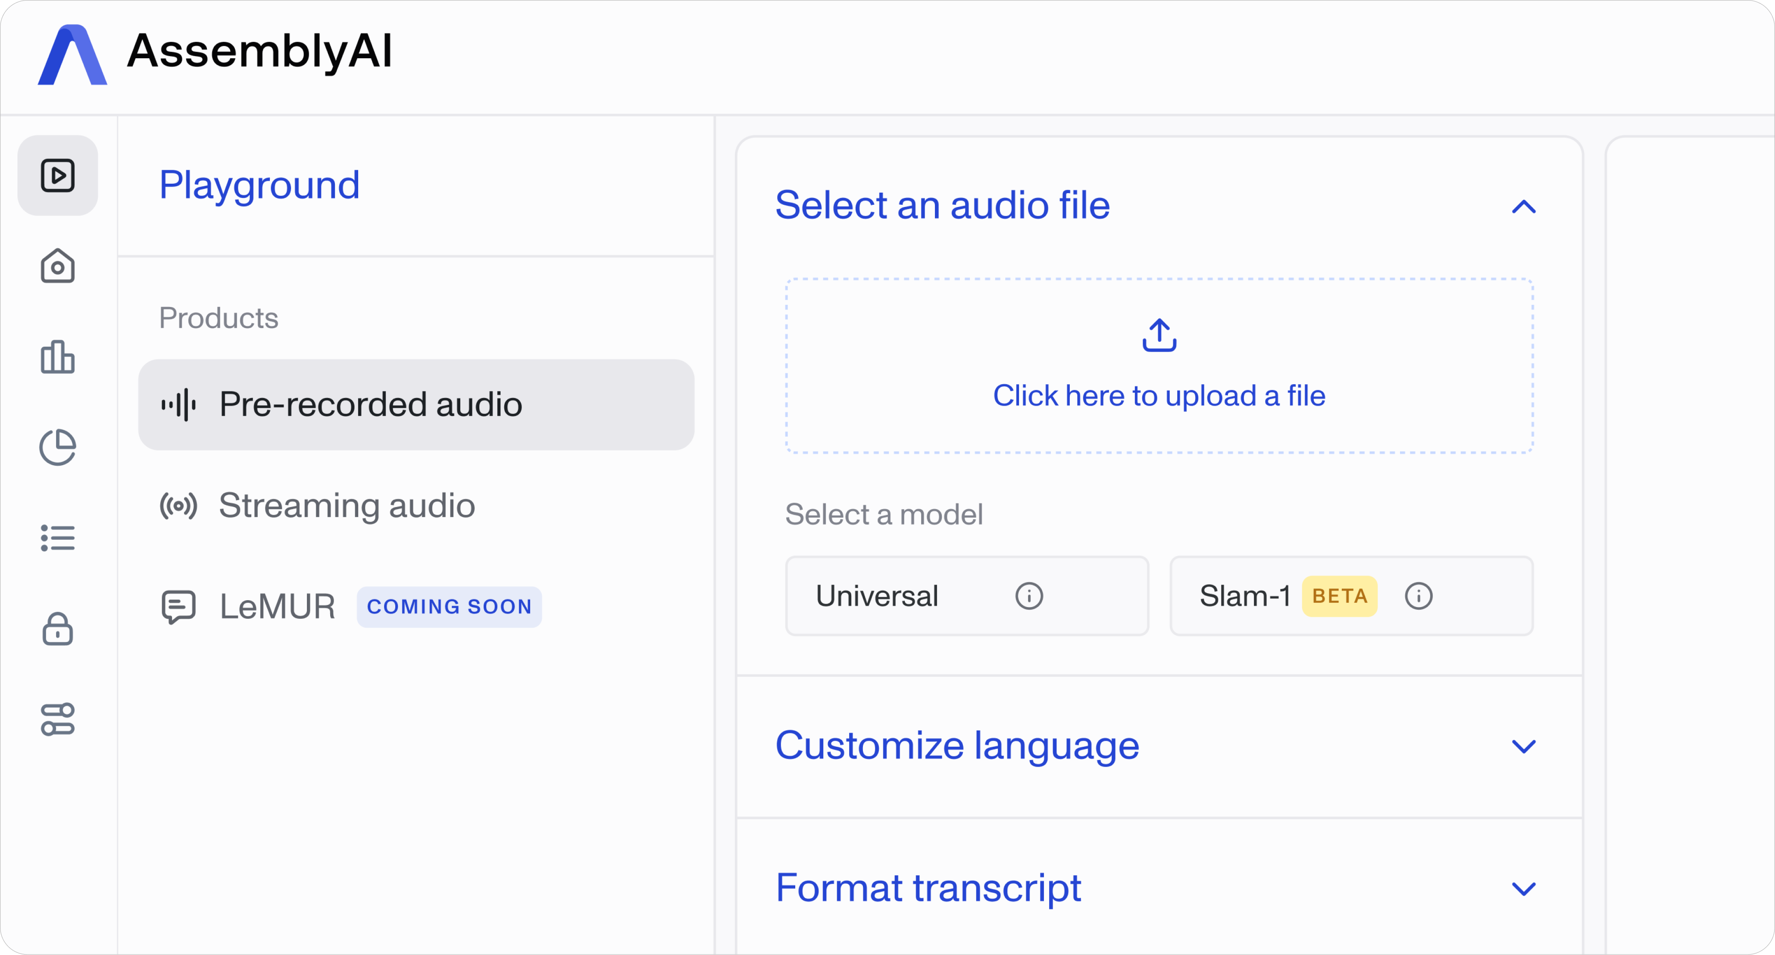Click the playground play icon in sidebar
This screenshot has height=955, width=1775.
(58, 176)
